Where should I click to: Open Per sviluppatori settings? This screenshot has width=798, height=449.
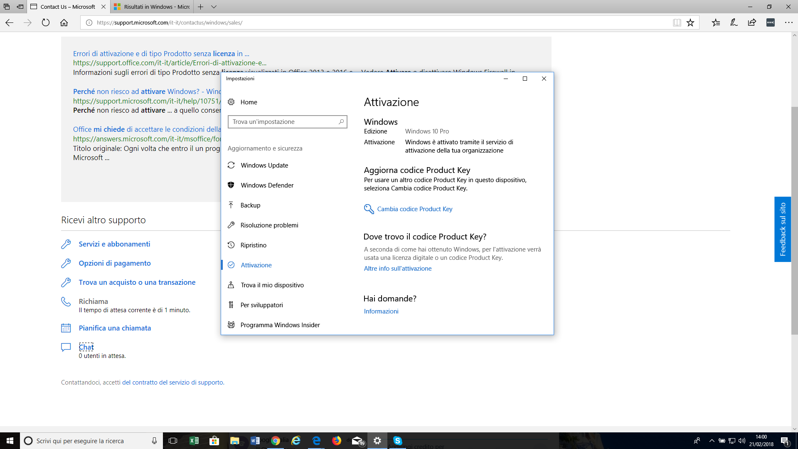262,304
